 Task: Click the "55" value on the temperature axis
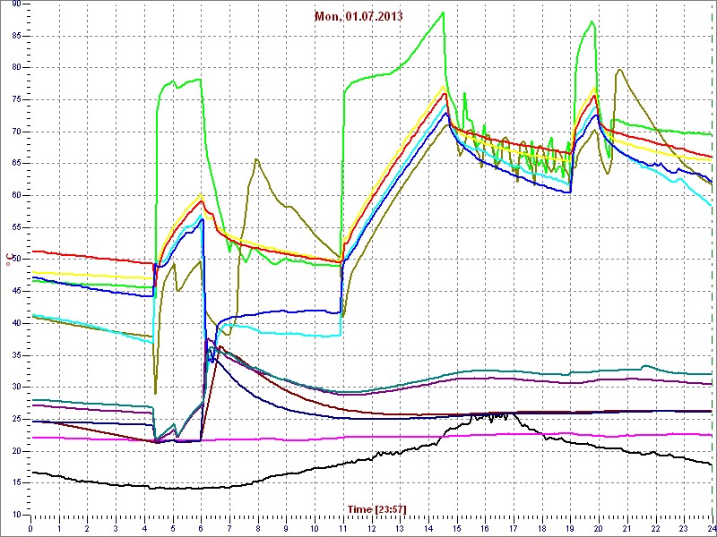[17, 227]
